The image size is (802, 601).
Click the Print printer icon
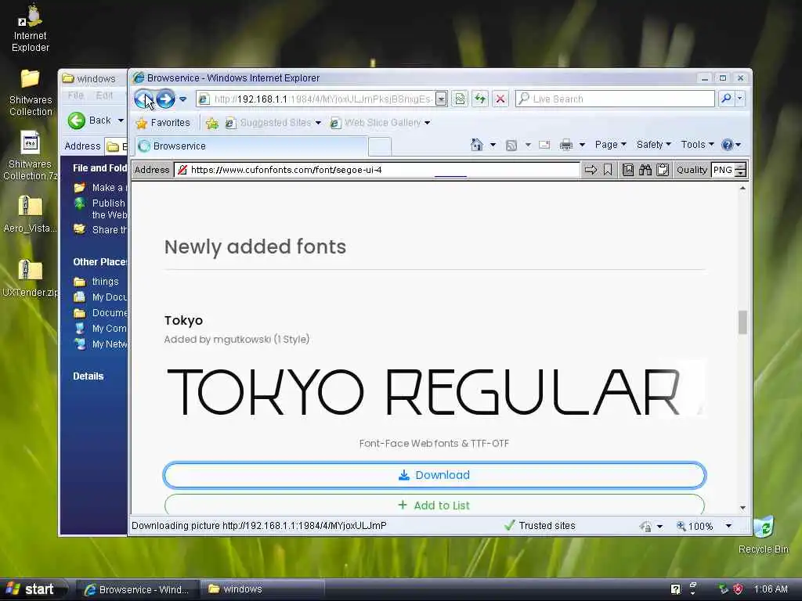click(x=566, y=145)
